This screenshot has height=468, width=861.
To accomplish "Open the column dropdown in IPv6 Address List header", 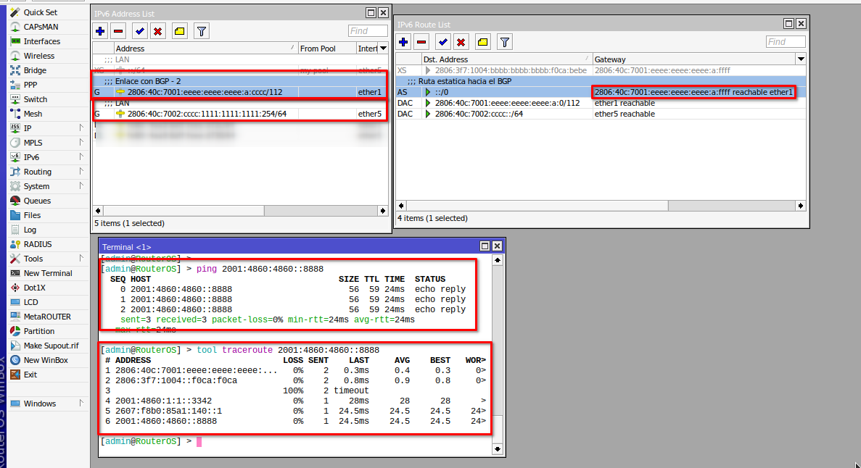I will pyautogui.click(x=383, y=49).
